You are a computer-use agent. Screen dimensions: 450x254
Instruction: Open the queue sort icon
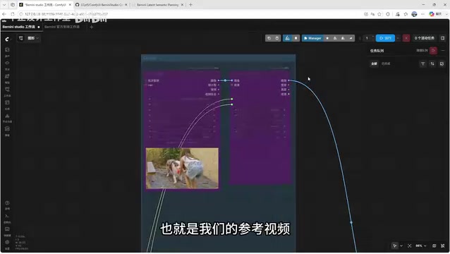tap(432, 64)
